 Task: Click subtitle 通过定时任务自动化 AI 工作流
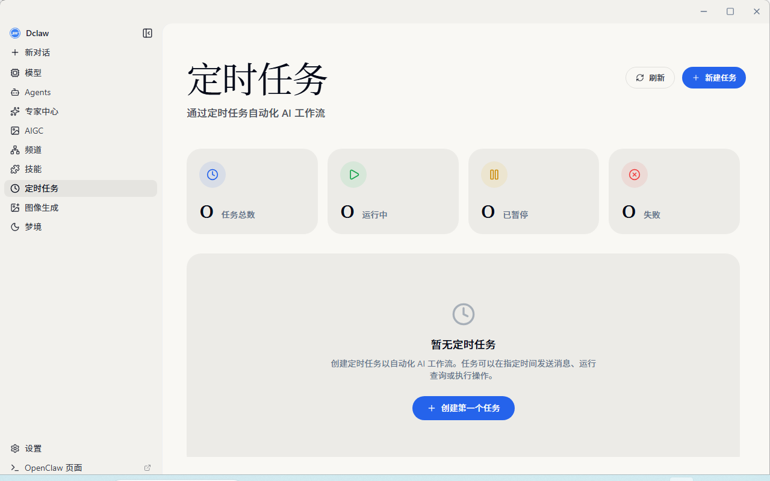[256, 113]
